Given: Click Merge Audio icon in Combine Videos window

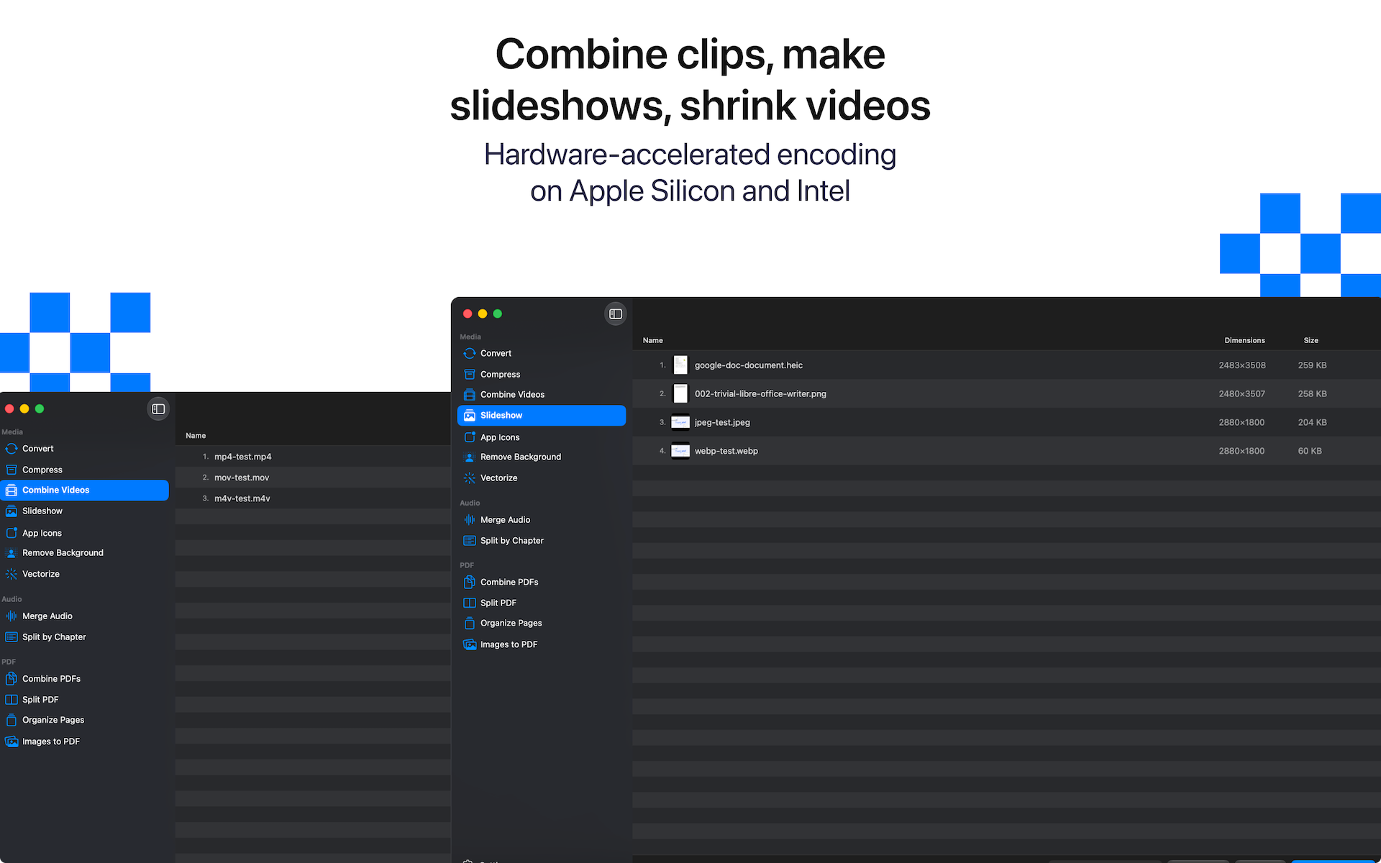Looking at the screenshot, I should [x=12, y=616].
